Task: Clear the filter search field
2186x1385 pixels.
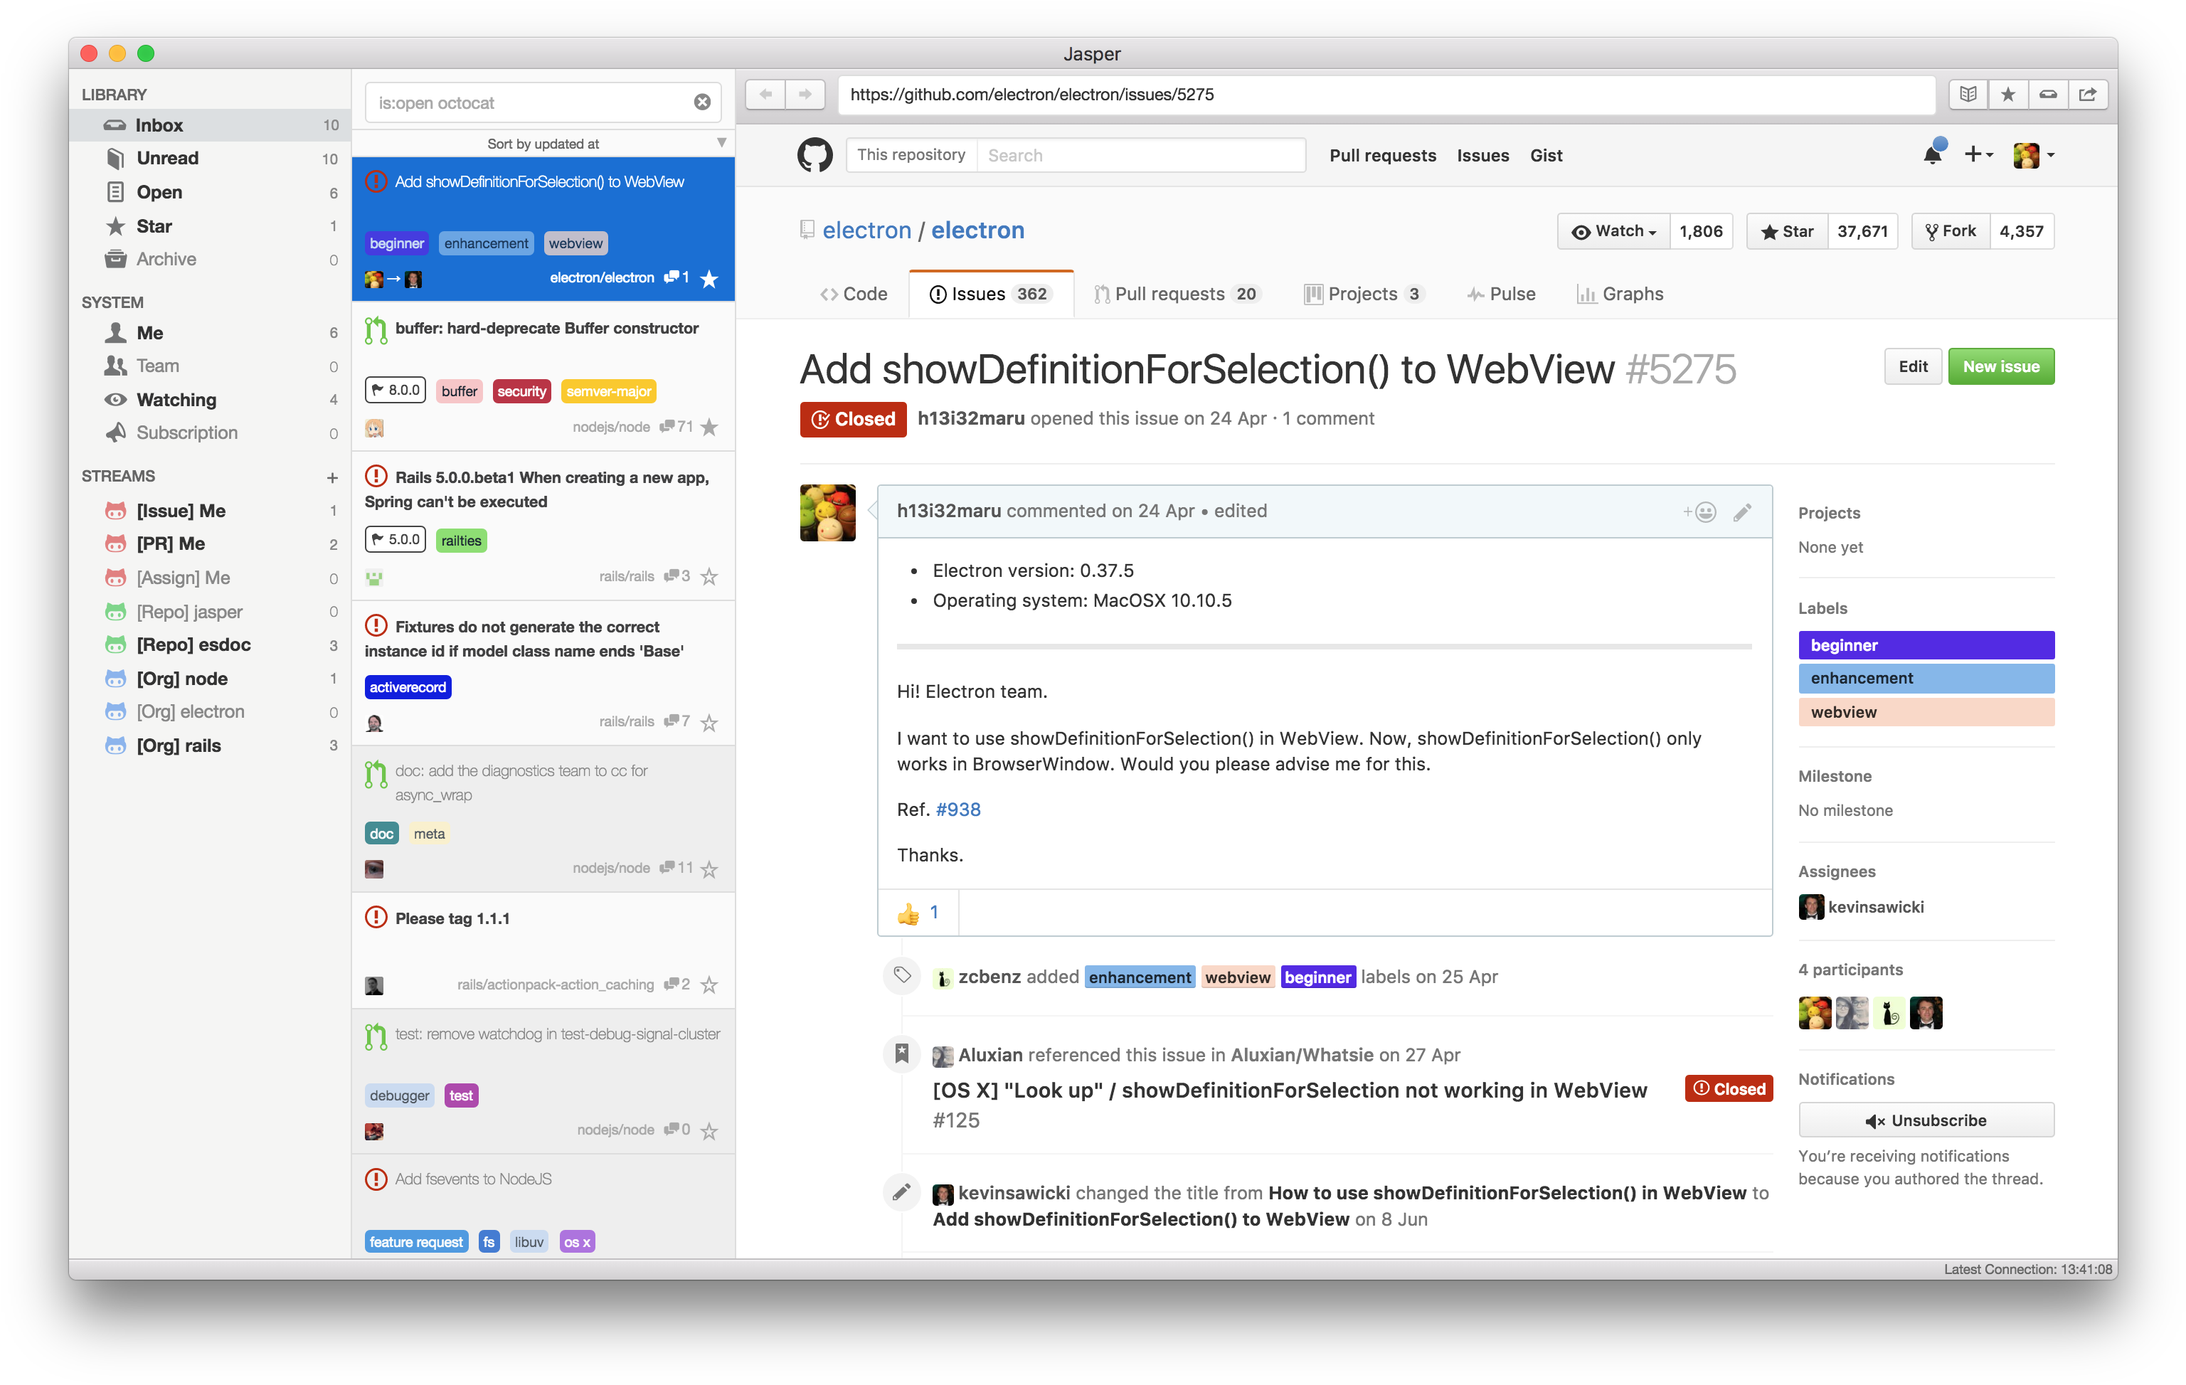Action: (701, 102)
